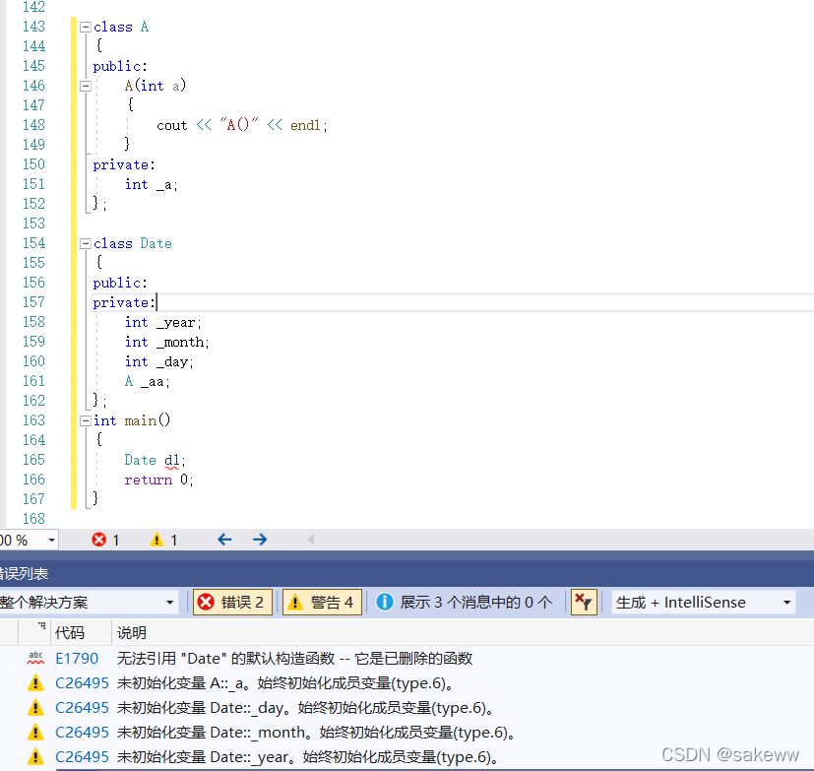Open C26495 link for Date::_year warning
814x771 pixels.
(82, 757)
